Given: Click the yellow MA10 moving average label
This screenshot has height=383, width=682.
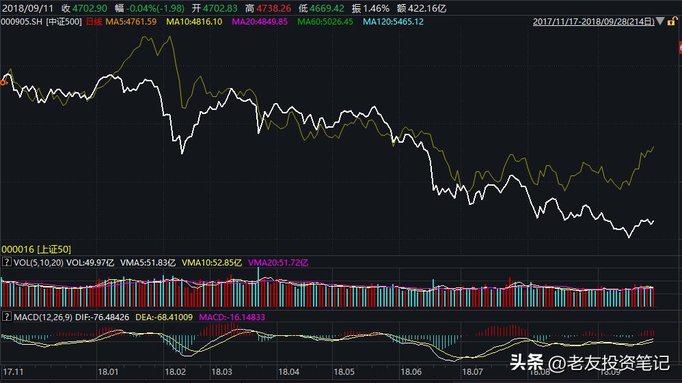Looking at the screenshot, I should click(193, 22).
